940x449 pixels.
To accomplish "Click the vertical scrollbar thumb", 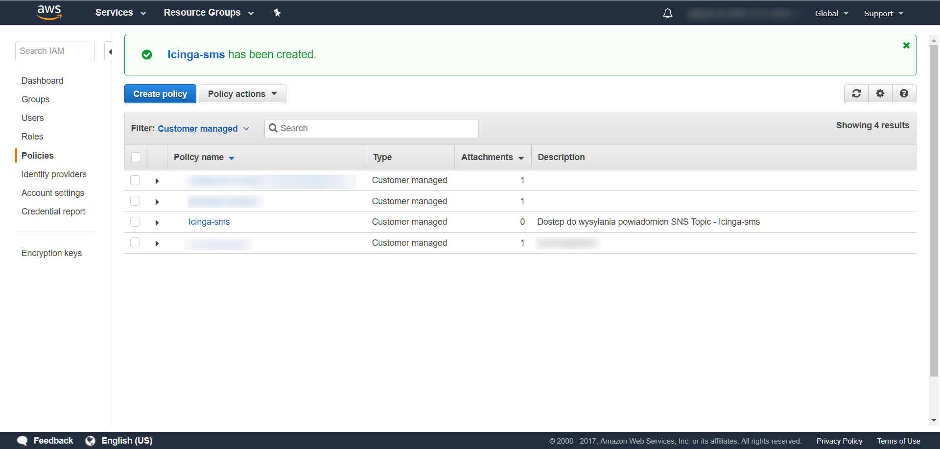I will pos(934,211).
